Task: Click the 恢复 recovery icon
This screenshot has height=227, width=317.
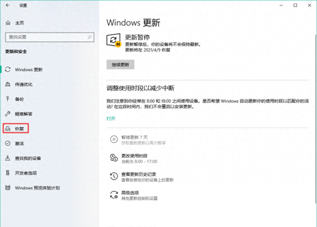Action: click(x=8, y=129)
